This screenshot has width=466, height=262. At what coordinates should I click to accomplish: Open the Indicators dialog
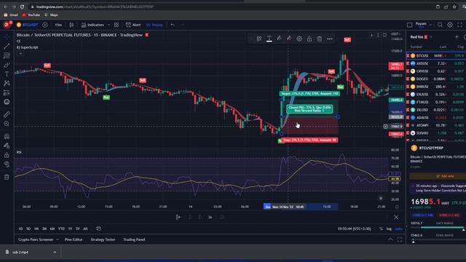(92, 25)
